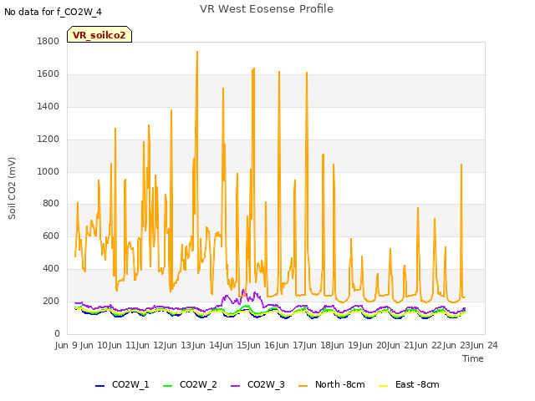Click the CO2W_1 legend label
535x401 pixels.
point(130,384)
